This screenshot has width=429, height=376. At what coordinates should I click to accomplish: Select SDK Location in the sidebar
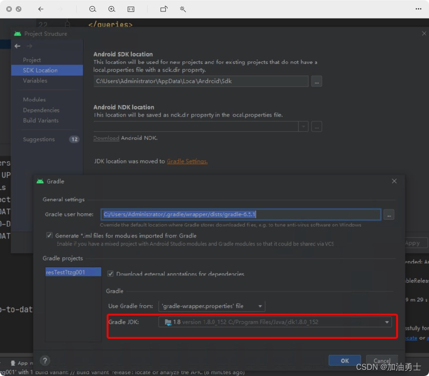pos(47,70)
